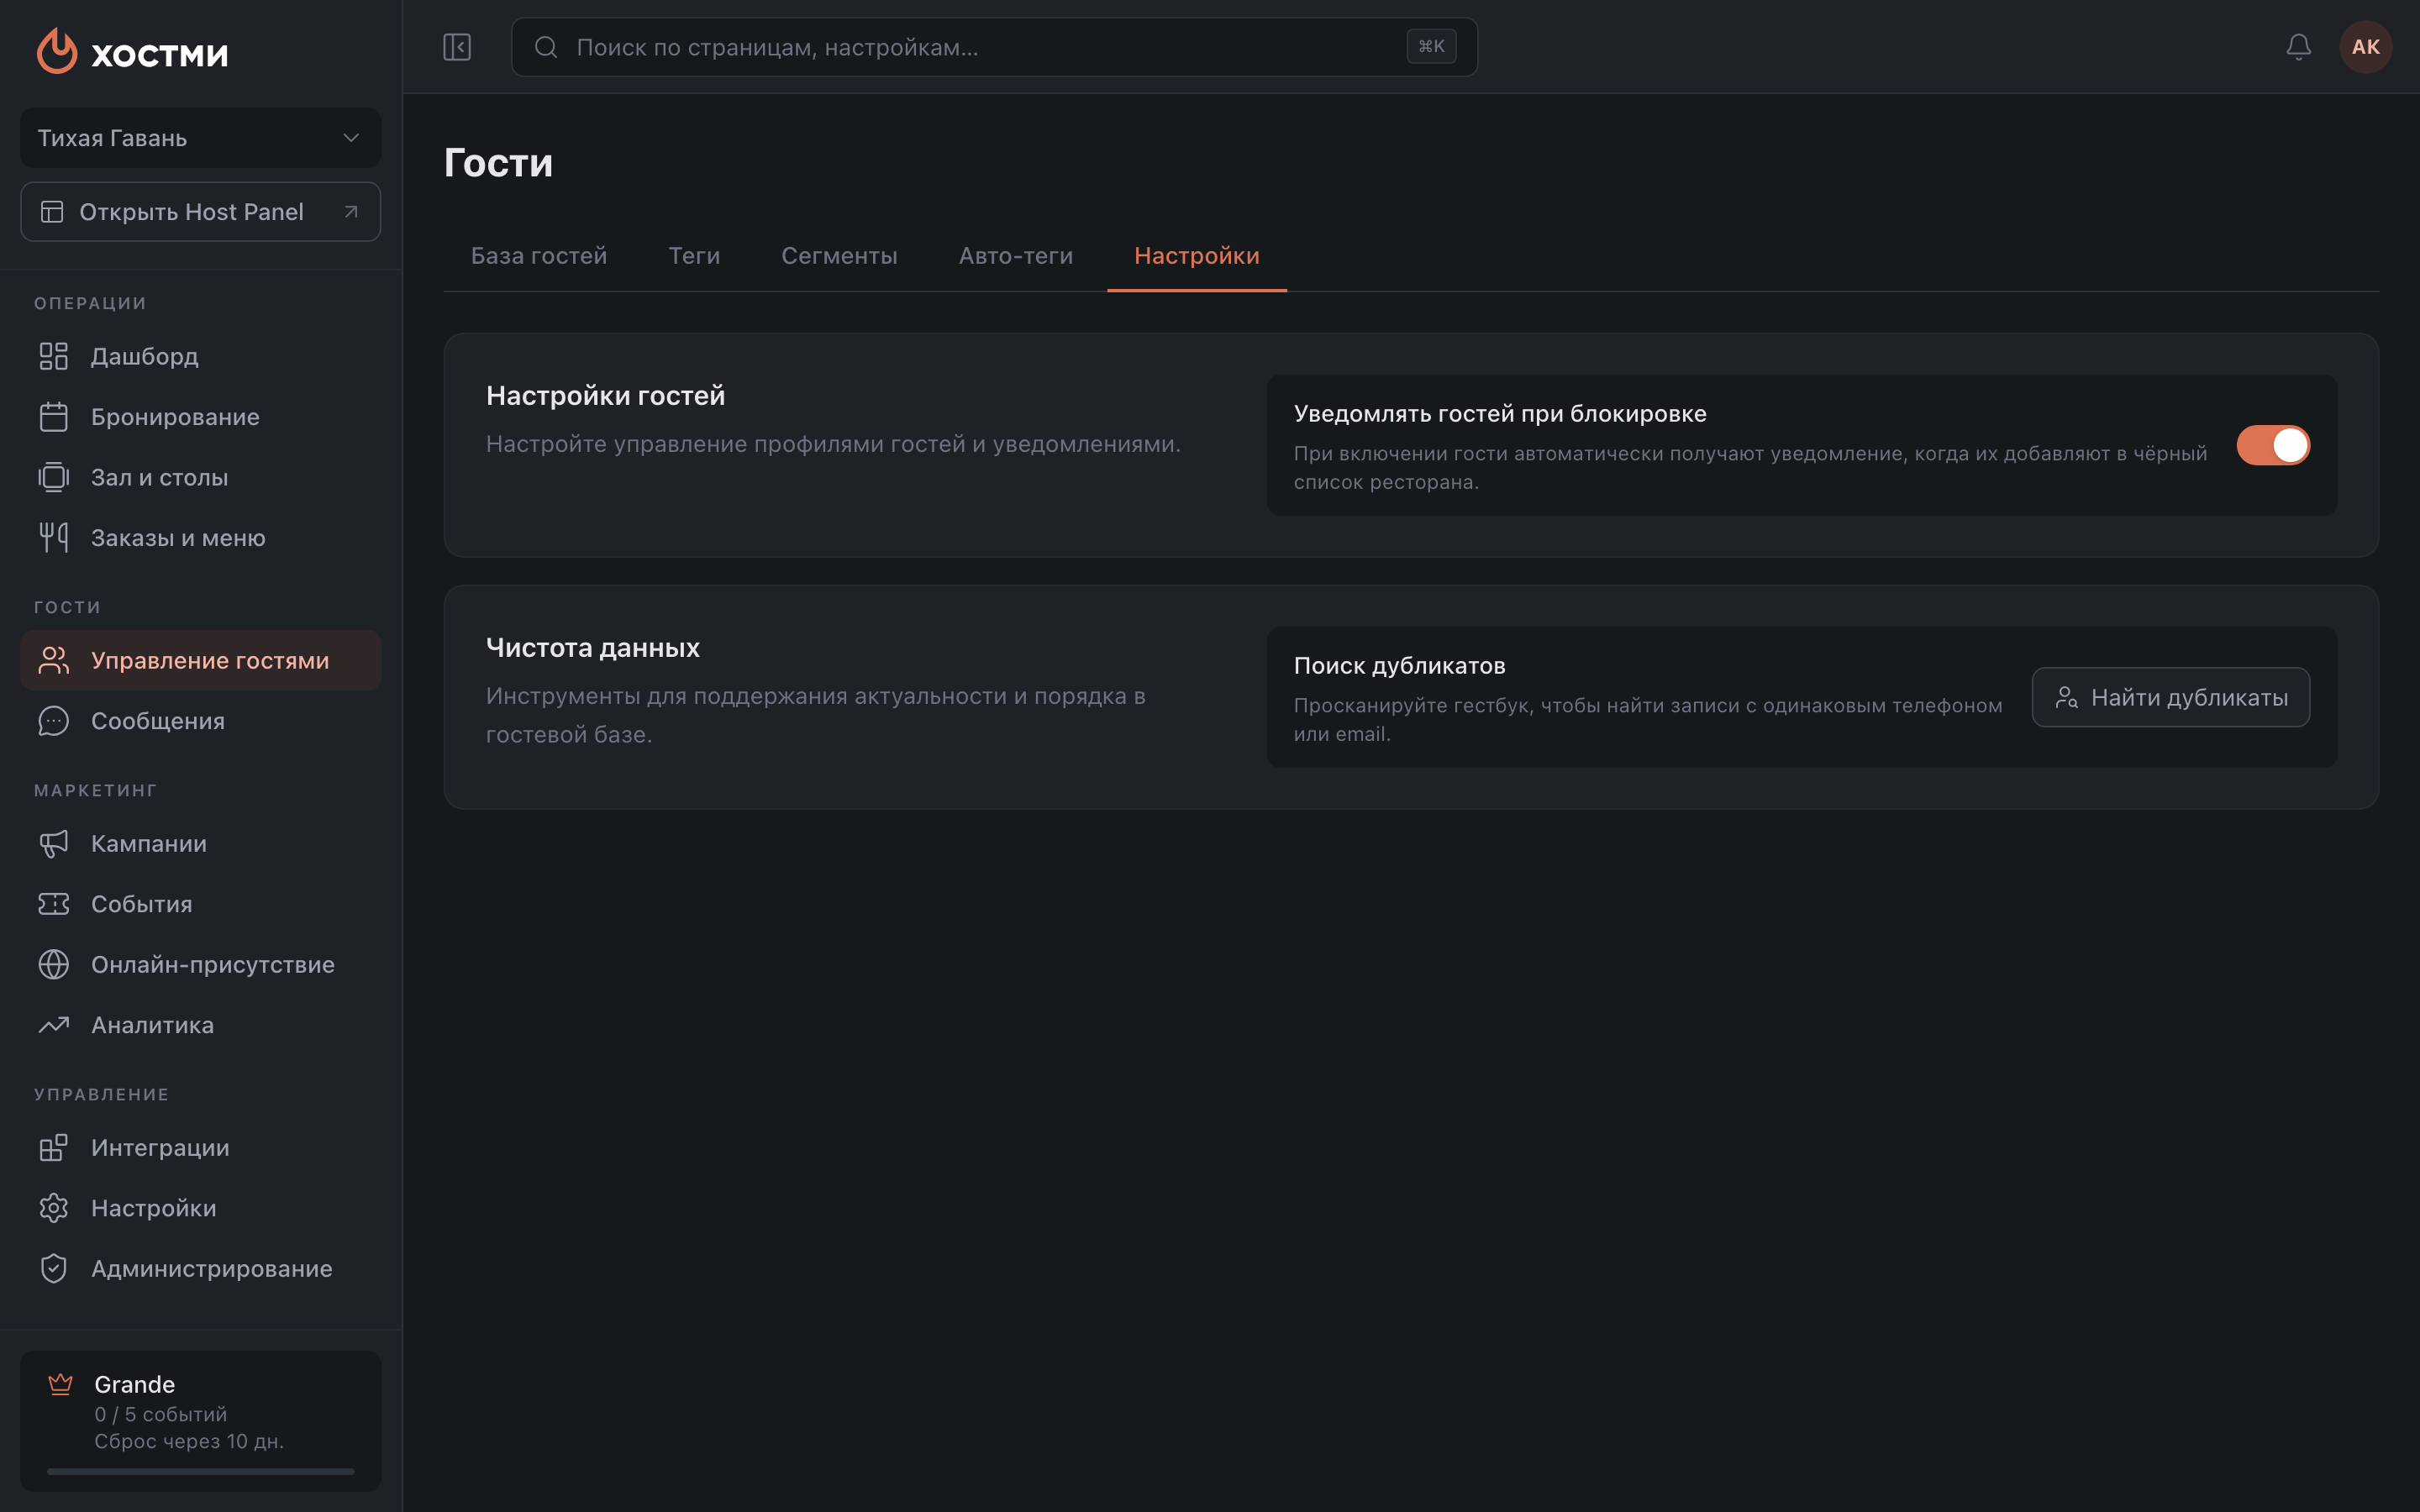Click the Заказы и меню utensils icon

coord(54,538)
